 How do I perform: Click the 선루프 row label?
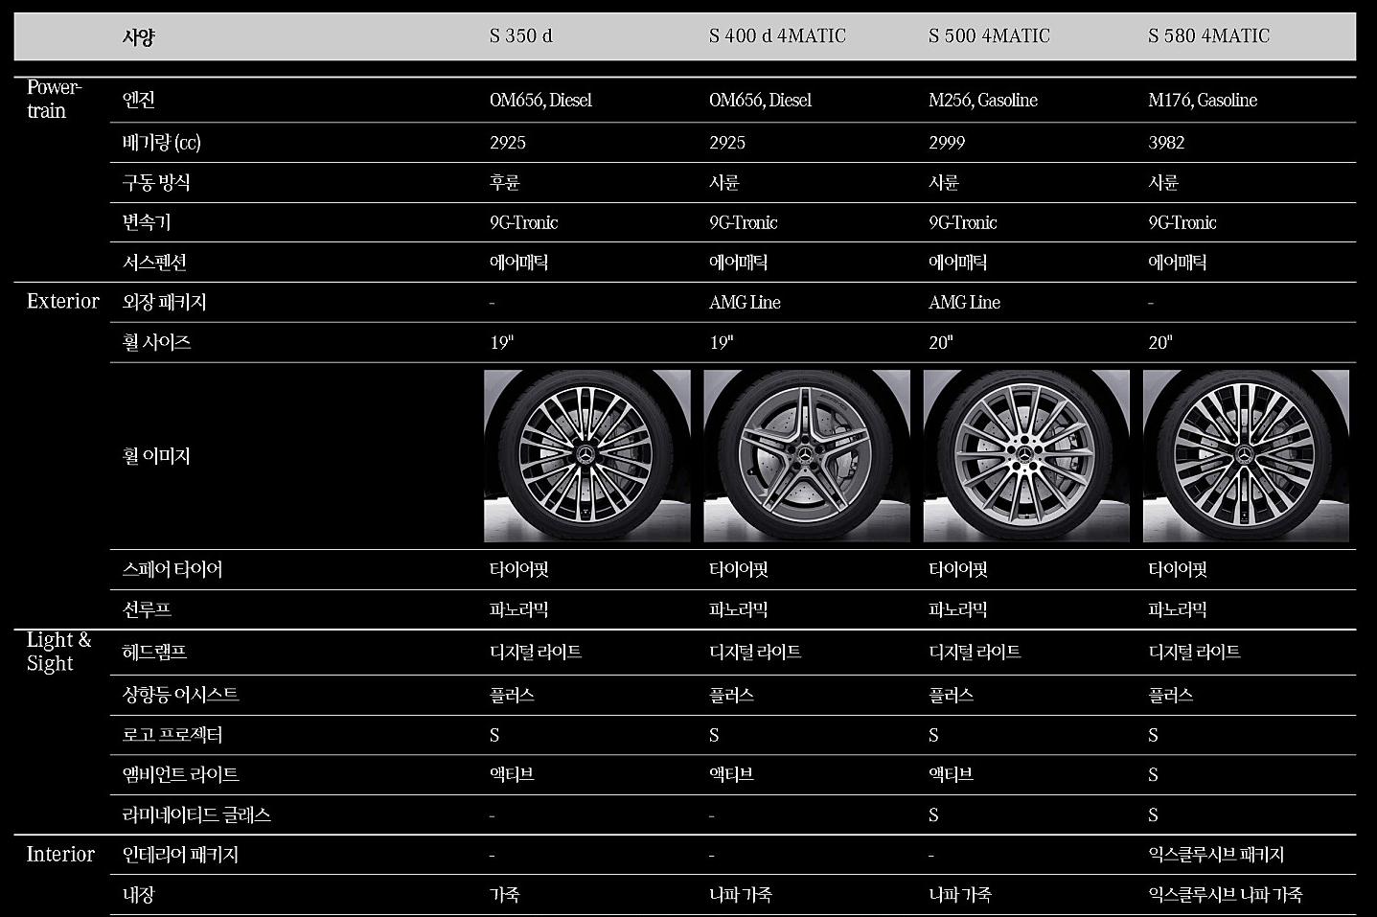coord(146,609)
